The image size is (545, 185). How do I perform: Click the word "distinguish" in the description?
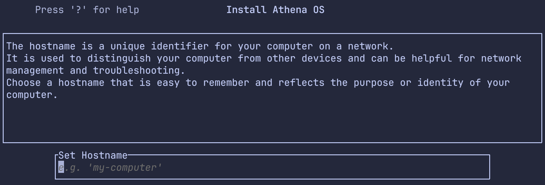point(119,59)
